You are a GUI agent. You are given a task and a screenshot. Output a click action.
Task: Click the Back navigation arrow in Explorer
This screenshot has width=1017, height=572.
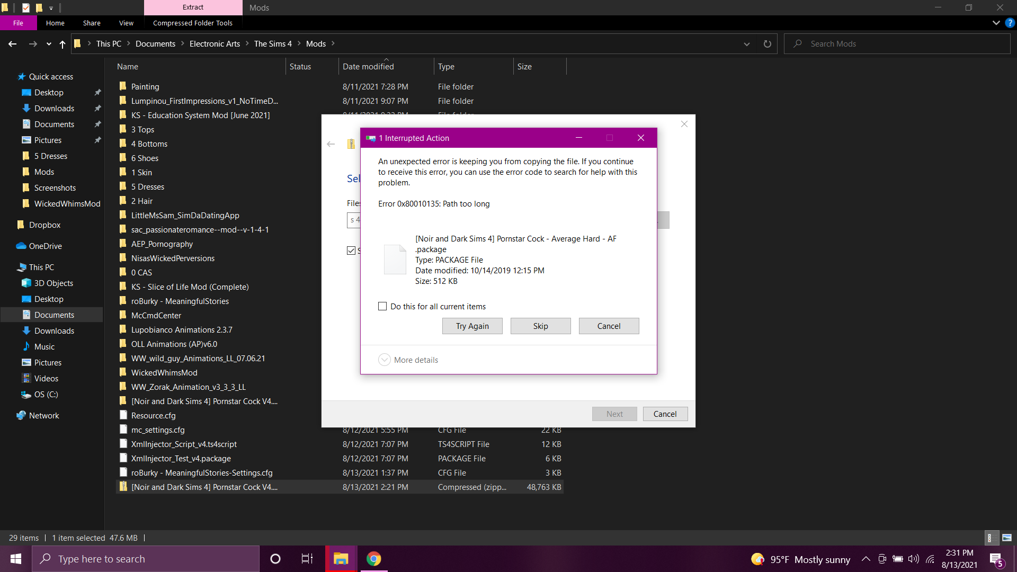13,44
